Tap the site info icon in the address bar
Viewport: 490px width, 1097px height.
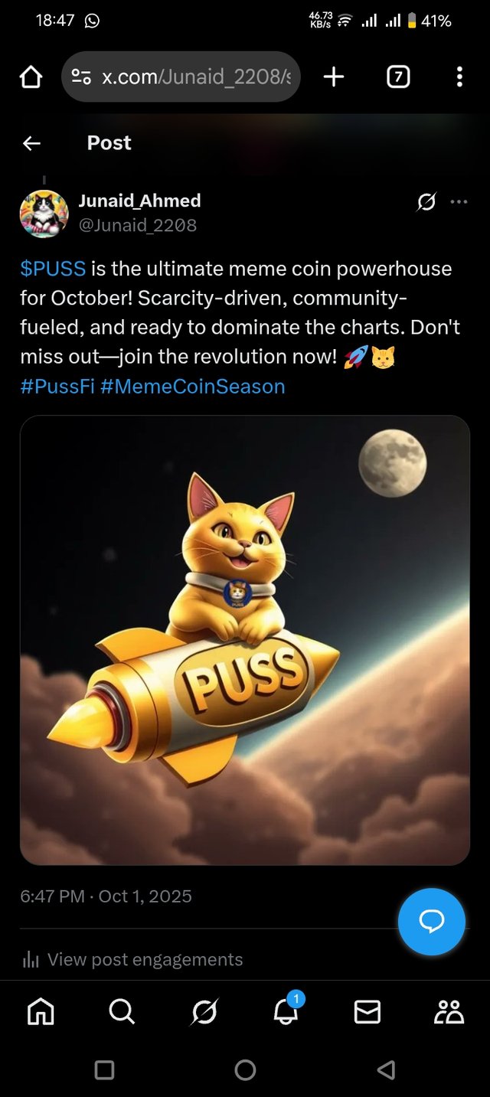click(x=81, y=77)
